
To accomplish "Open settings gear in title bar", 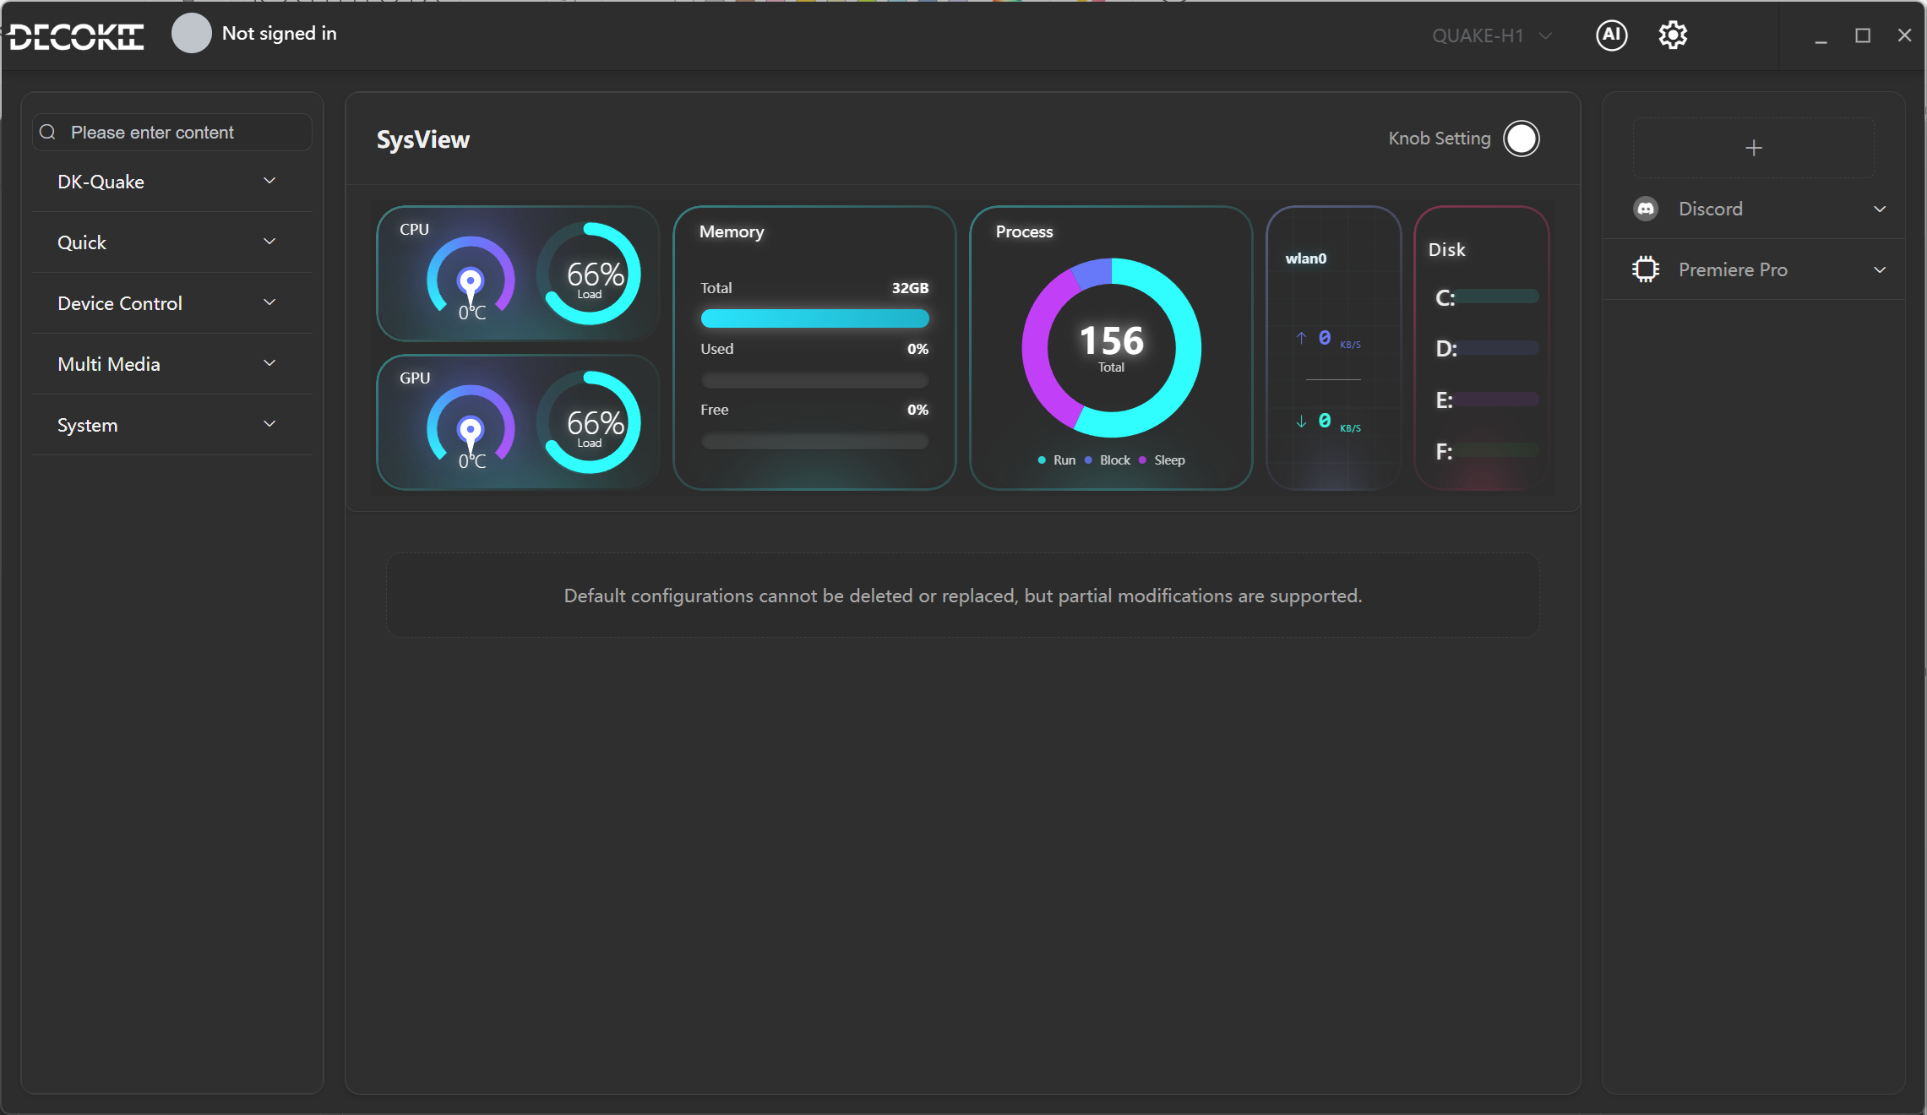I will [x=1673, y=35].
